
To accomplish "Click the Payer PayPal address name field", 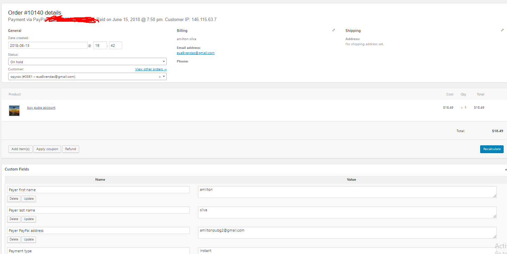I will click(x=98, y=231).
